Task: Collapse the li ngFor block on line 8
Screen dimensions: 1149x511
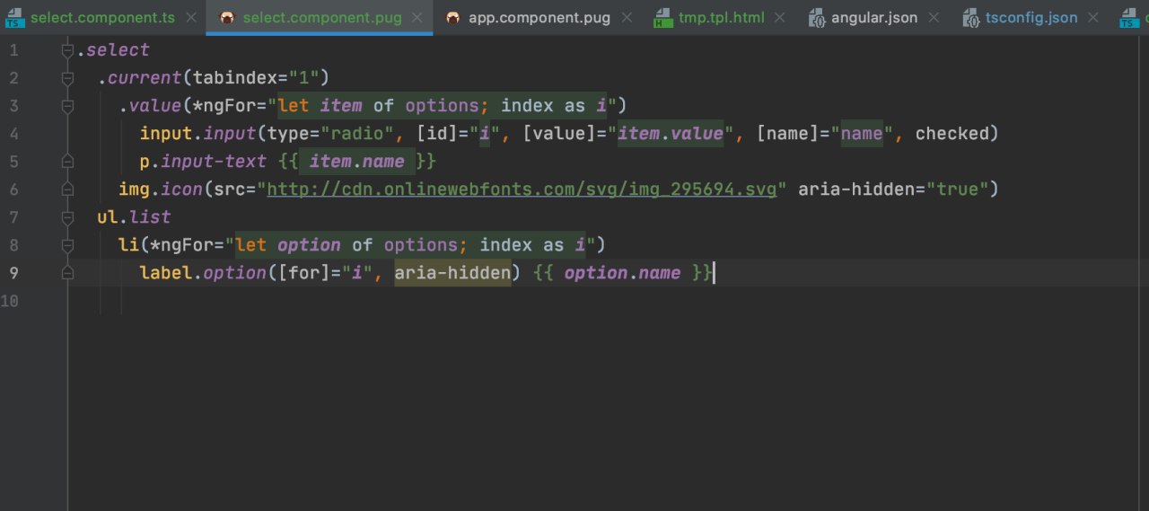Action: [67, 245]
